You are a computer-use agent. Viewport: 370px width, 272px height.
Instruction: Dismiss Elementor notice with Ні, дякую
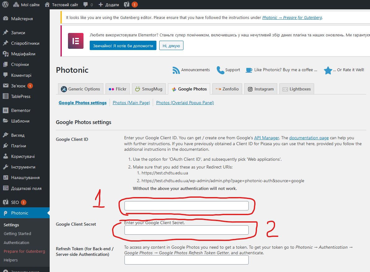click(x=171, y=46)
